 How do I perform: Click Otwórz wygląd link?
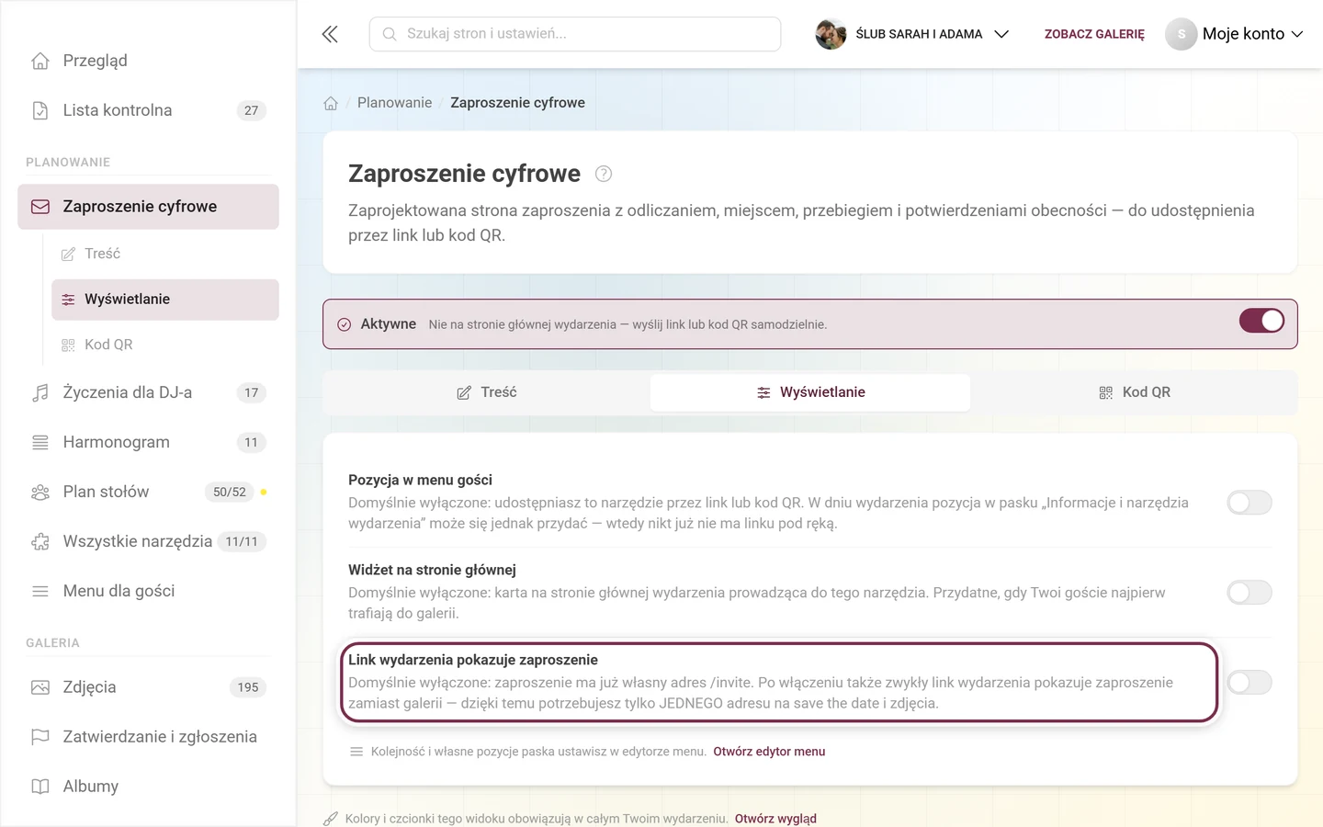point(775,819)
